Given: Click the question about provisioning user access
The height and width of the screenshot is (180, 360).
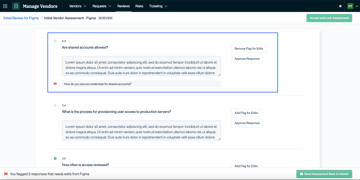Looking at the screenshot, I should point(117,112).
